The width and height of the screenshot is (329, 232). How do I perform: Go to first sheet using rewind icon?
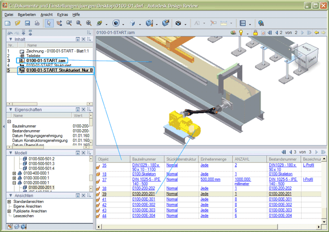(270, 32)
